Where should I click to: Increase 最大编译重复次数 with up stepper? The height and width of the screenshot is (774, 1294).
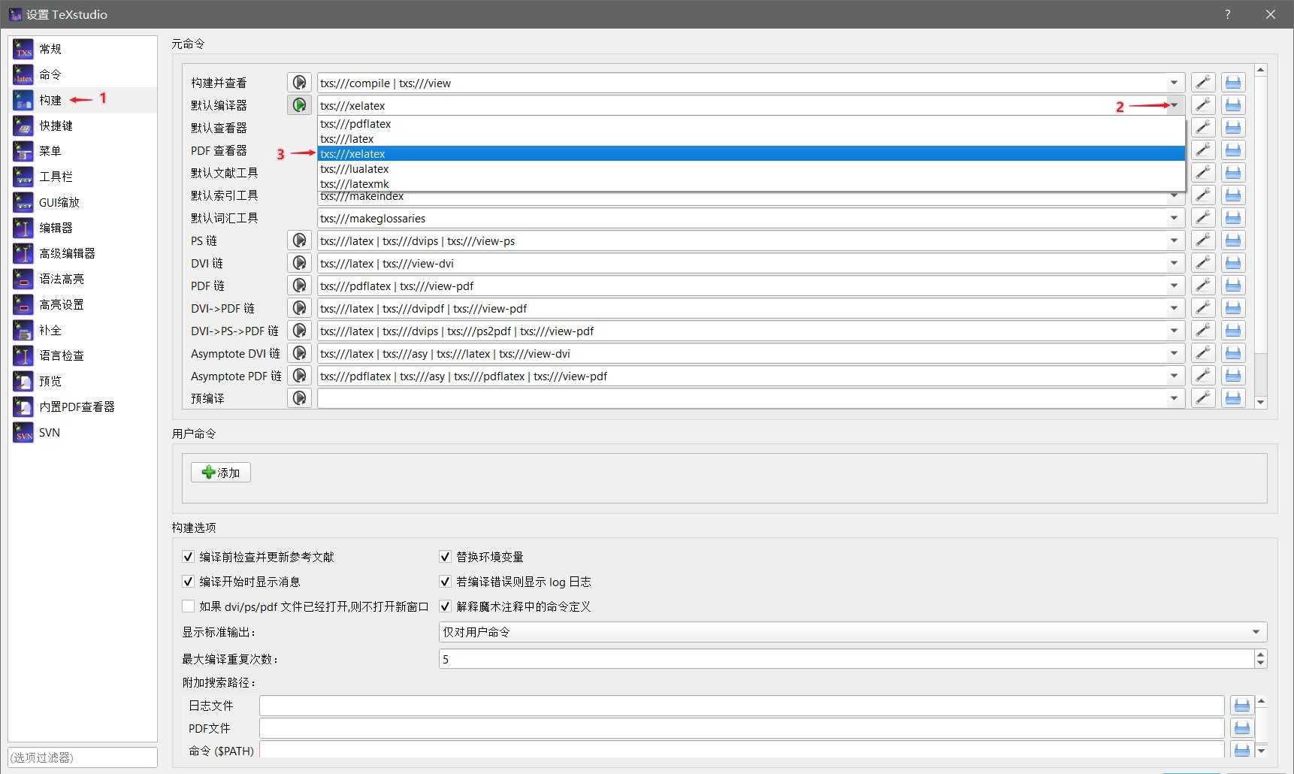[1261, 655]
